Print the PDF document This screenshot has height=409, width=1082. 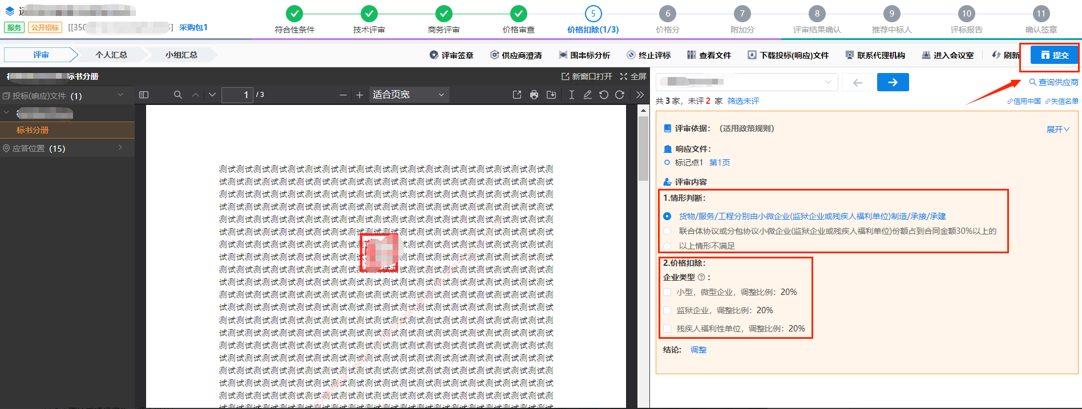point(534,95)
